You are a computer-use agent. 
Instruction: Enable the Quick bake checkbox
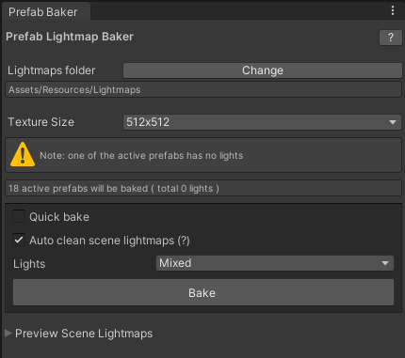(19, 216)
